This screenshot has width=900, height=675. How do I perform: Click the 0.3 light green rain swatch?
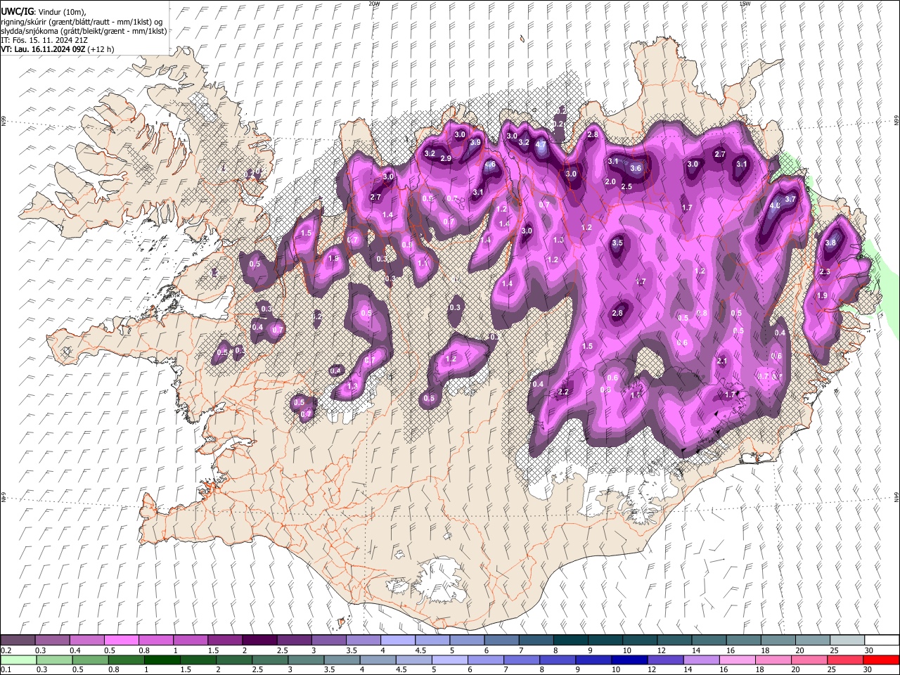tap(54, 660)
